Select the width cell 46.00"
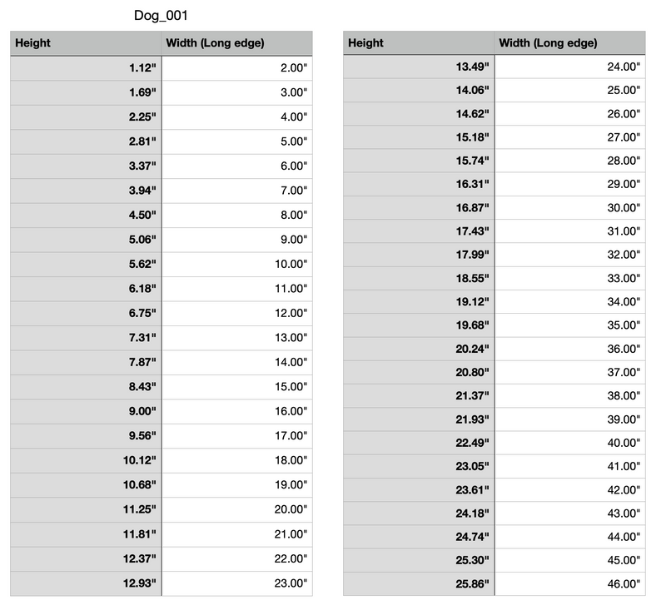 click(x=570, y=584)
